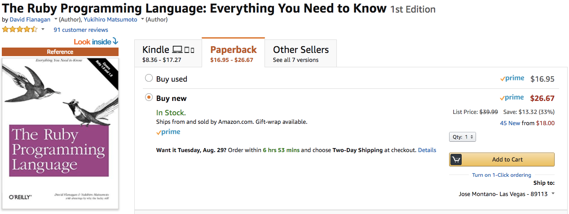Select the Buy new radio button
The image size is (569, 214).
tap(149, 98)
